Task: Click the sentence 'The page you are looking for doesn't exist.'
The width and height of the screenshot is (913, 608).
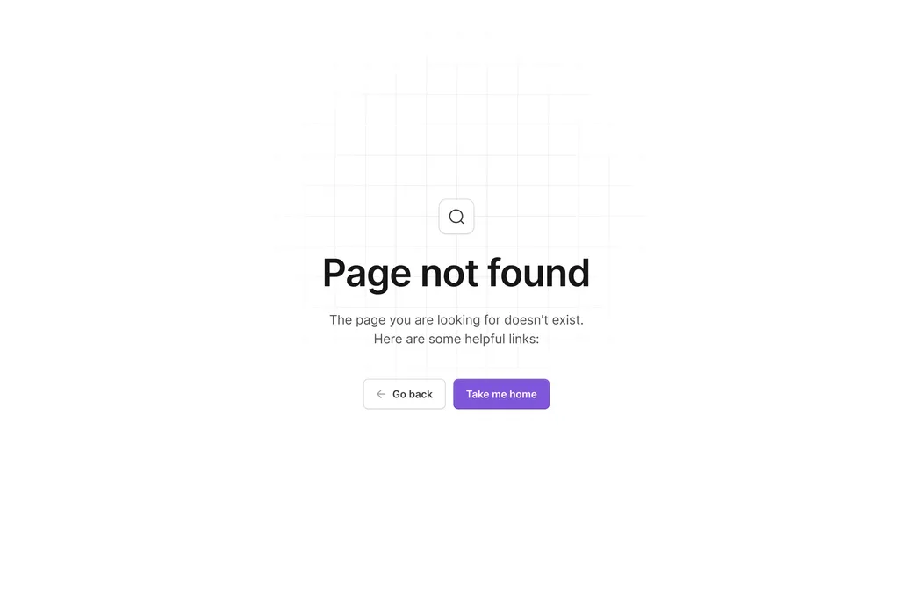Action: point(456,320)
